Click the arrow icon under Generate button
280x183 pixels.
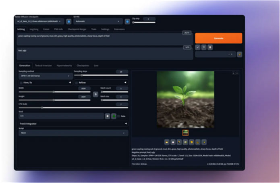pyautogui.click(x=198, y=47)
